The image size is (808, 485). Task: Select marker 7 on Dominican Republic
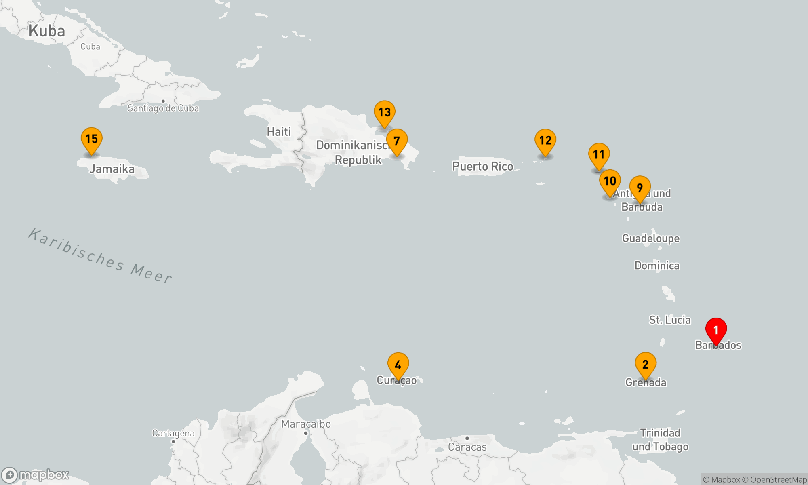(x=397, y=141)
